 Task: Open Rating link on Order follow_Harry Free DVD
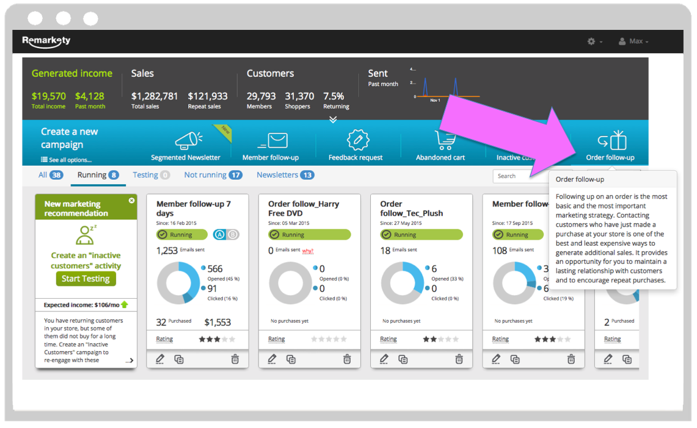pyautogui.click(x=277, y=339)
